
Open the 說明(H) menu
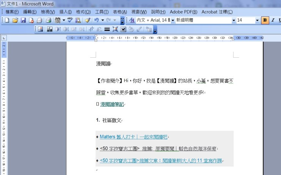[x=158, y=12]
